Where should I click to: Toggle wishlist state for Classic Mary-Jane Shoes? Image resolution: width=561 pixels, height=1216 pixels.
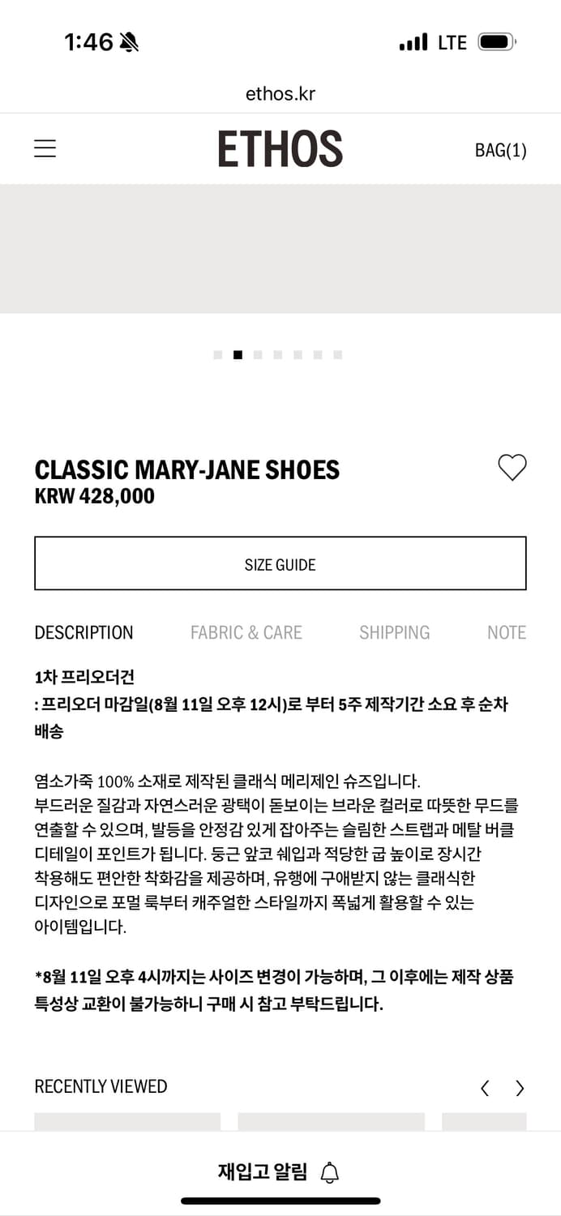pos(512,467)
